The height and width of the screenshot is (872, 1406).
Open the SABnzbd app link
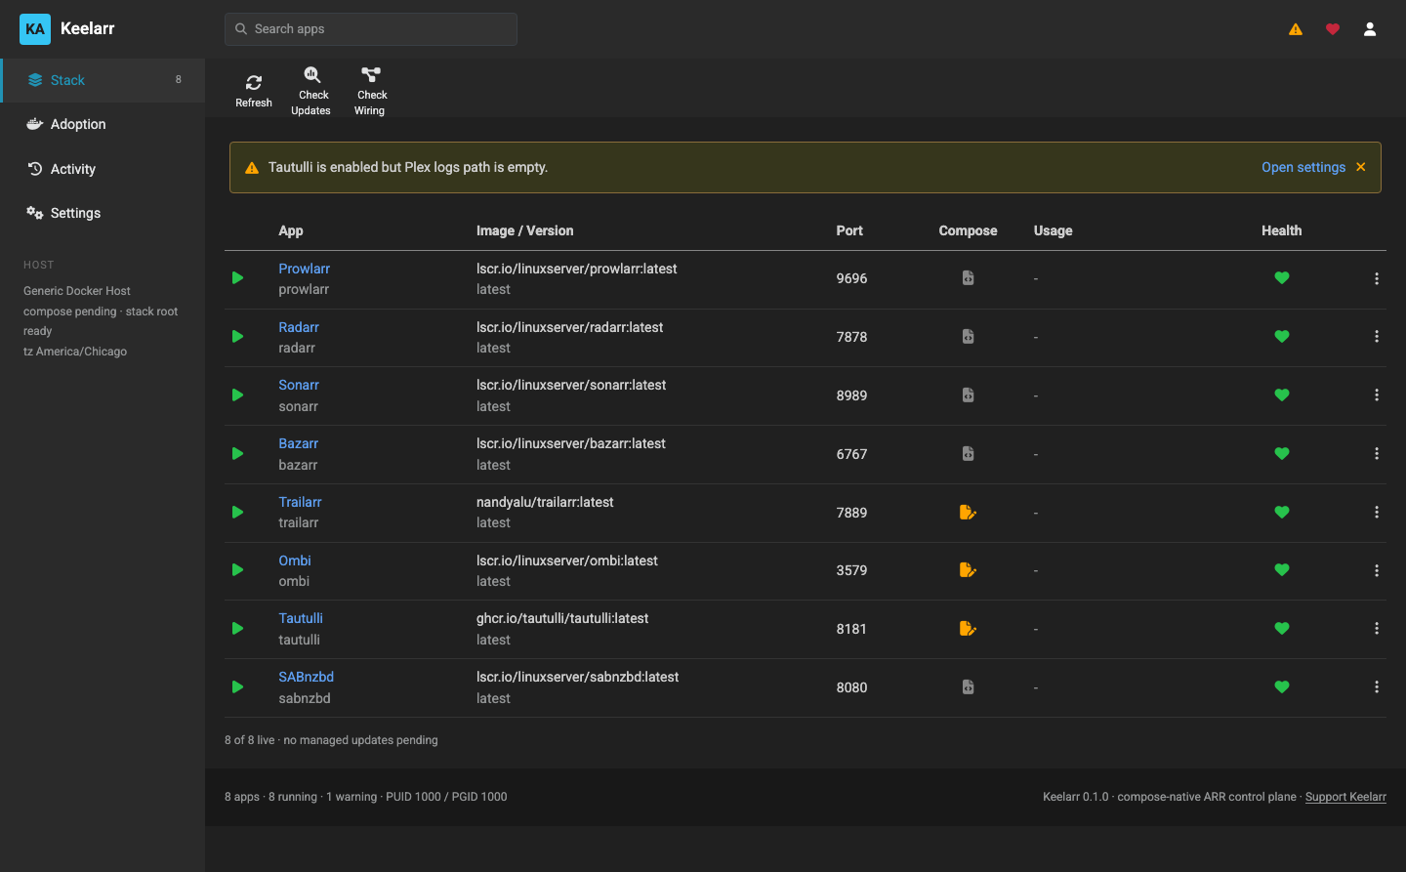coord(306,677)
